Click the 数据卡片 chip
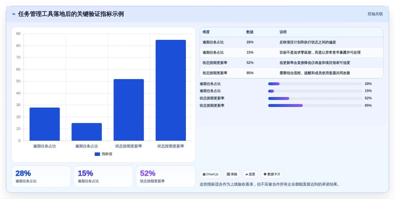 tap(272, 174)
